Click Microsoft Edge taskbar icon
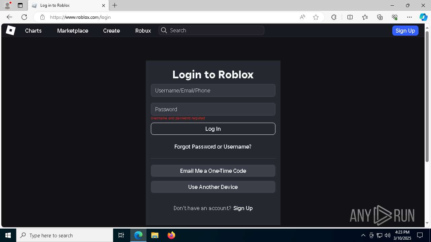Screen dimensions: 431x242 [x=138, y=235]
